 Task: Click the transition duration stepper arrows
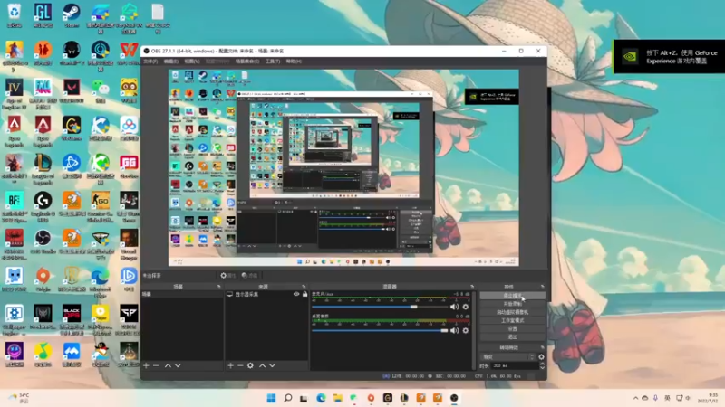point(542,365)
